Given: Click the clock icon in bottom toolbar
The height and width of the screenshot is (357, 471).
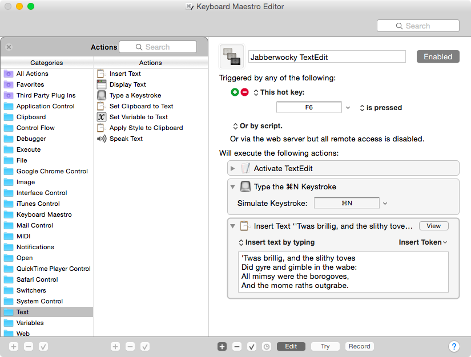Looking at the screenshot, I should pos(267,347).
